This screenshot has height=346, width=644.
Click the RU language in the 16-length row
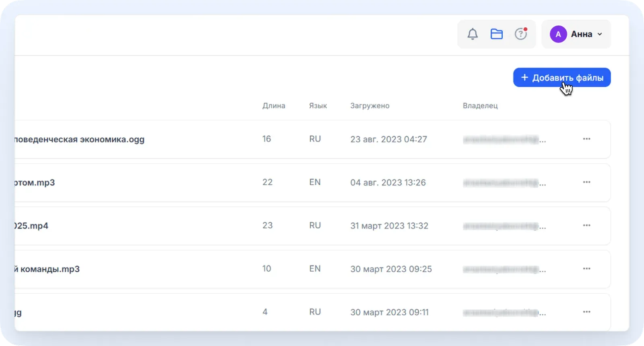315,139
